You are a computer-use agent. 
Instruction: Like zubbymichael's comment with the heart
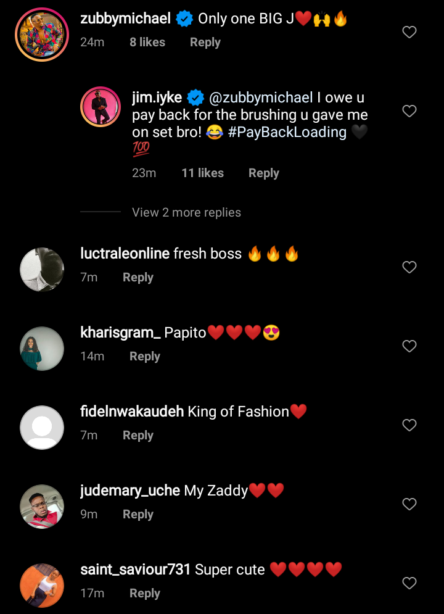coord(409,32)
